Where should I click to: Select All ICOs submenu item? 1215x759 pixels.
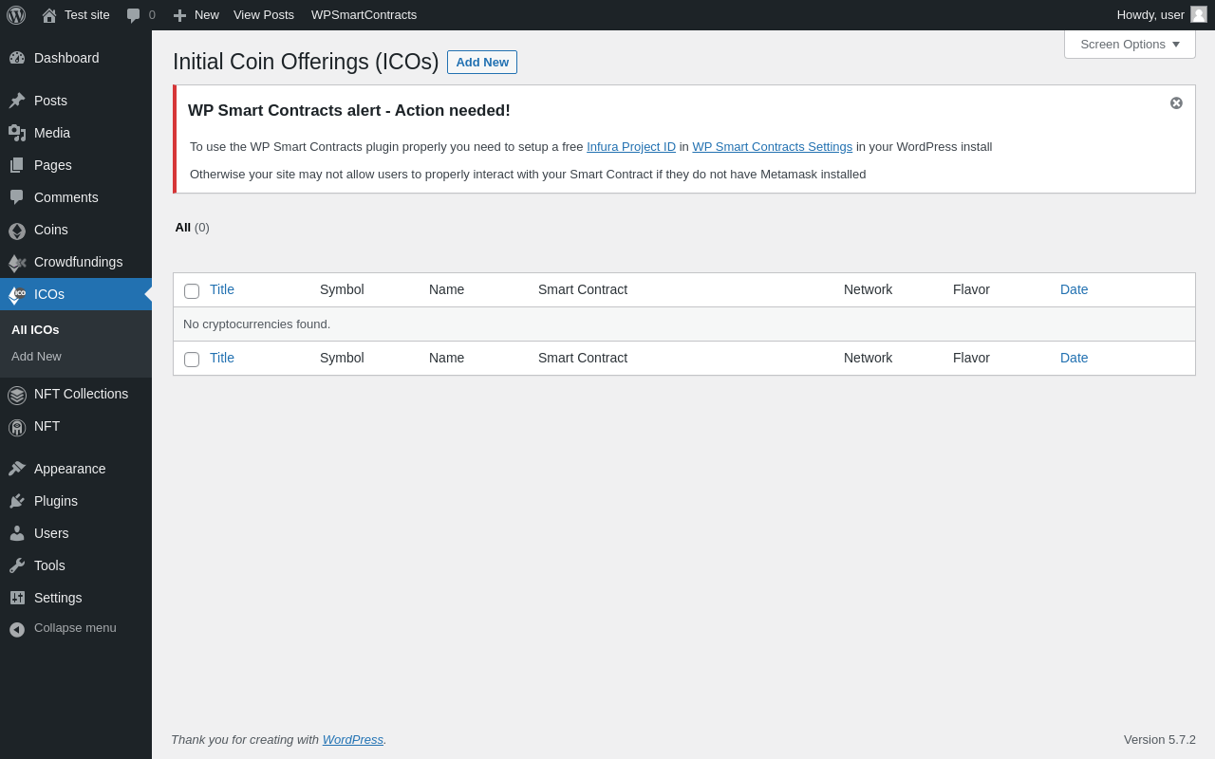(x=35, y=329)
